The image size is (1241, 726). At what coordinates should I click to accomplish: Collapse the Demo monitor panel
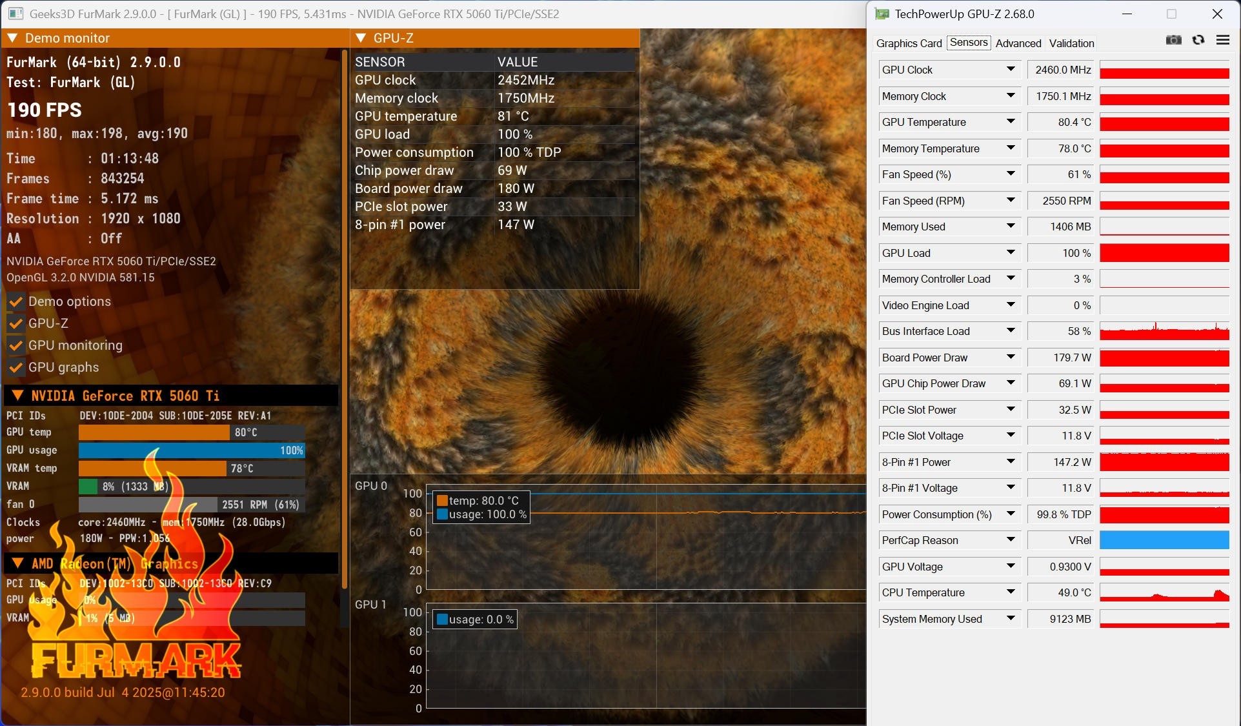click(12, 38)
